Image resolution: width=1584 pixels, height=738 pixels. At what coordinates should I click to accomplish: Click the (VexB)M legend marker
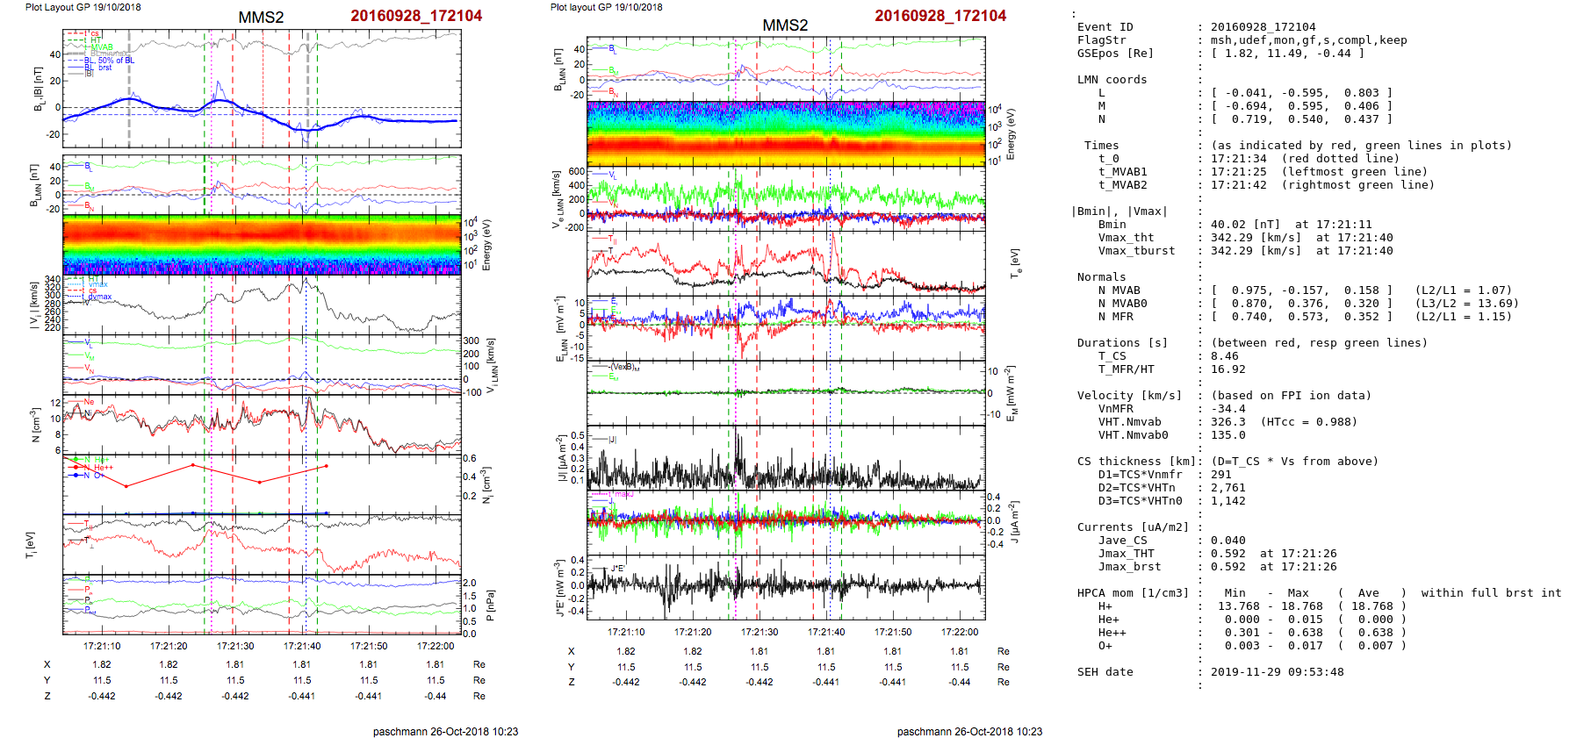coord(624,367)
